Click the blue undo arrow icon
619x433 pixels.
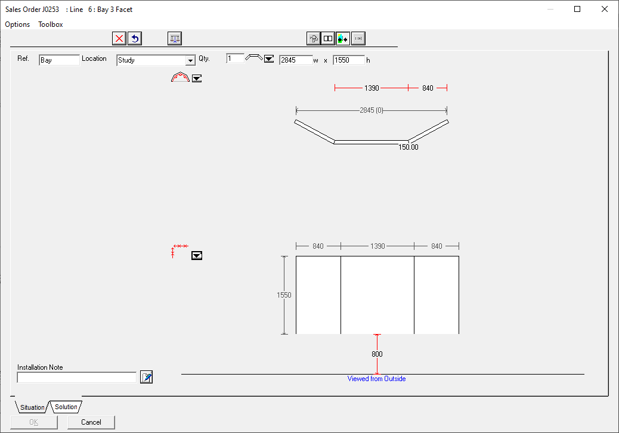[135, 39]
